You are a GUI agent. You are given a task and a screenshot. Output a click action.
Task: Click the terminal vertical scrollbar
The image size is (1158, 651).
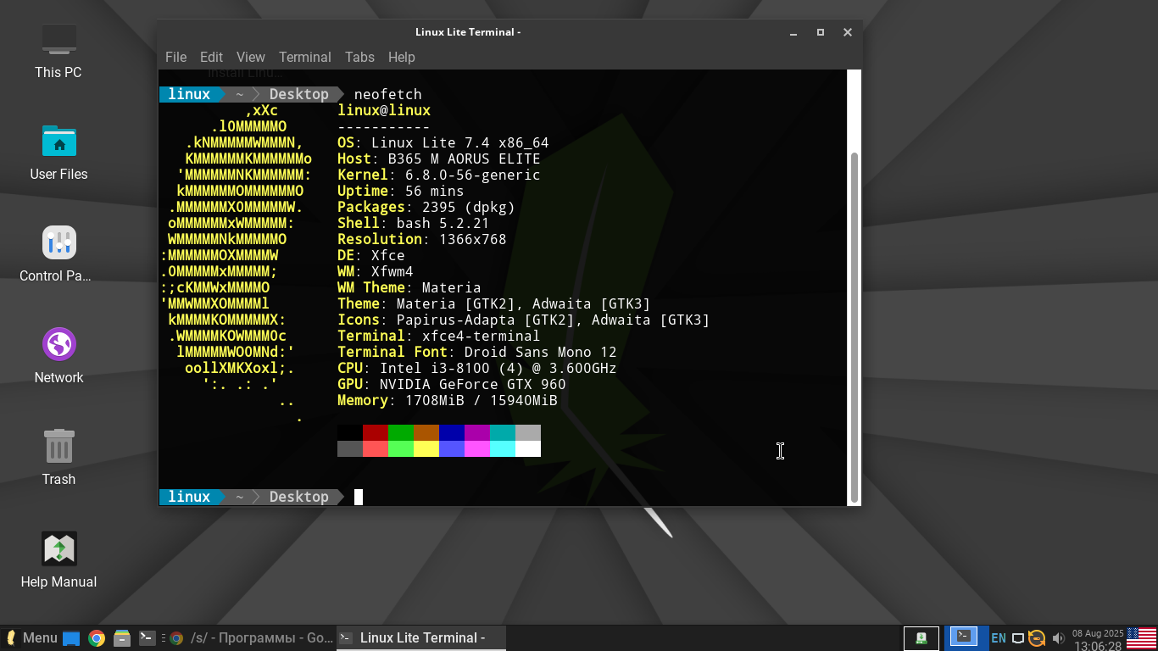pyautogui.click(x=855, y=327)
